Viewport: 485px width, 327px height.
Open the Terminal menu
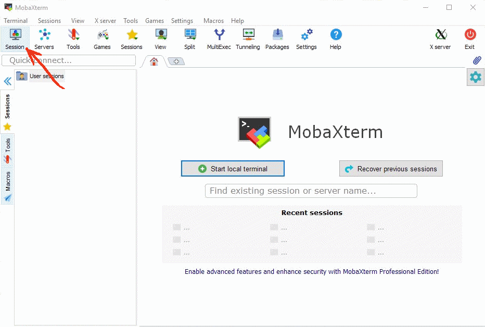point(16,21)
